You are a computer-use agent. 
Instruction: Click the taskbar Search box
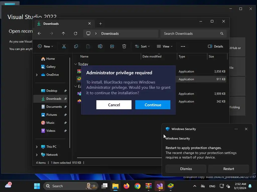(x=71, y=186)
